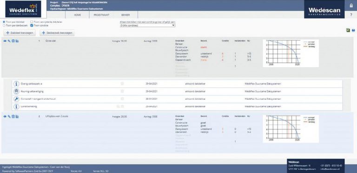Click the faded document icon in Overig dakbezoek row

[x=122, y=84]
